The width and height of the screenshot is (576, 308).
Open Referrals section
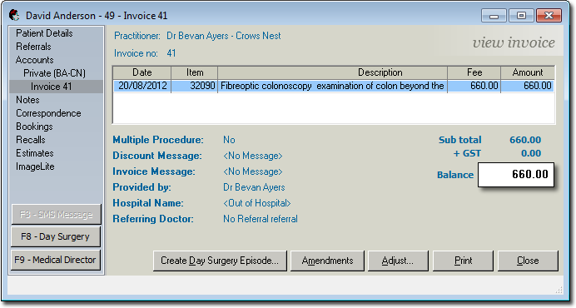click(x=33, y=47)
